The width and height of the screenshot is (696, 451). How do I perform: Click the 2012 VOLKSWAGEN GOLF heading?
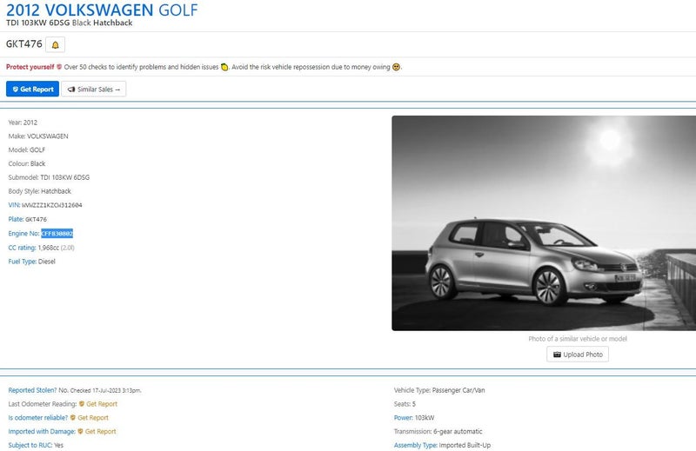coord(102,10)
